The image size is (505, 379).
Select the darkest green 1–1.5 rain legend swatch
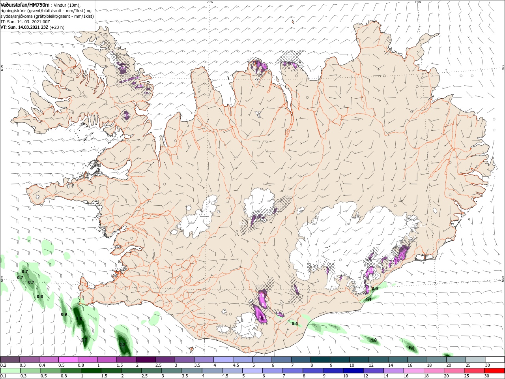[x=91, y=371]
